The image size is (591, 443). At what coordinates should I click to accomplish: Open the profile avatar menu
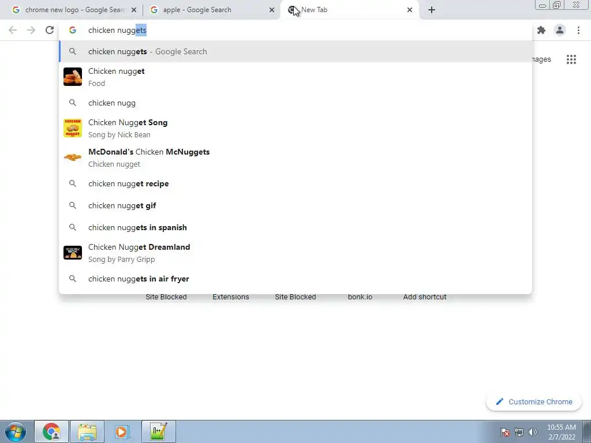coord(560,30)
